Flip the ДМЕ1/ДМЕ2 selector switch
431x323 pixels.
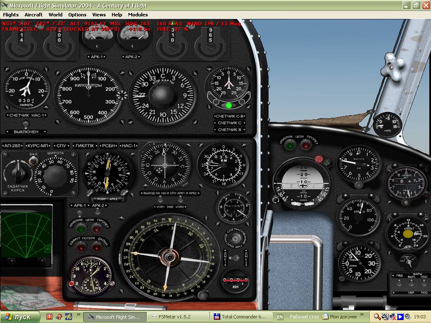point(235,258)
